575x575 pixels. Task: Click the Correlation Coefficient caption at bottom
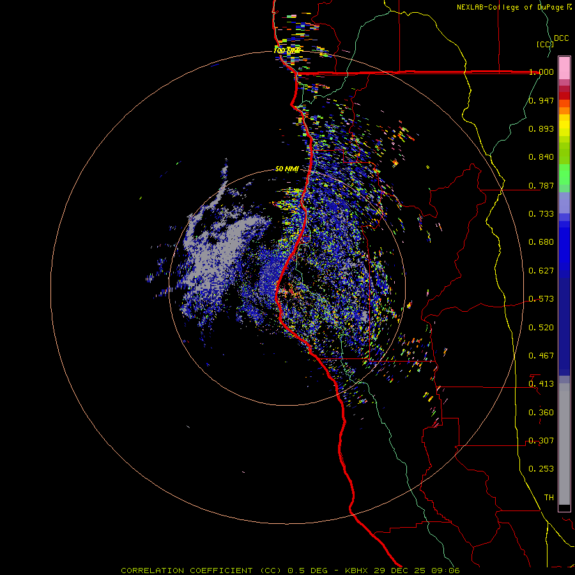point(290,571)
